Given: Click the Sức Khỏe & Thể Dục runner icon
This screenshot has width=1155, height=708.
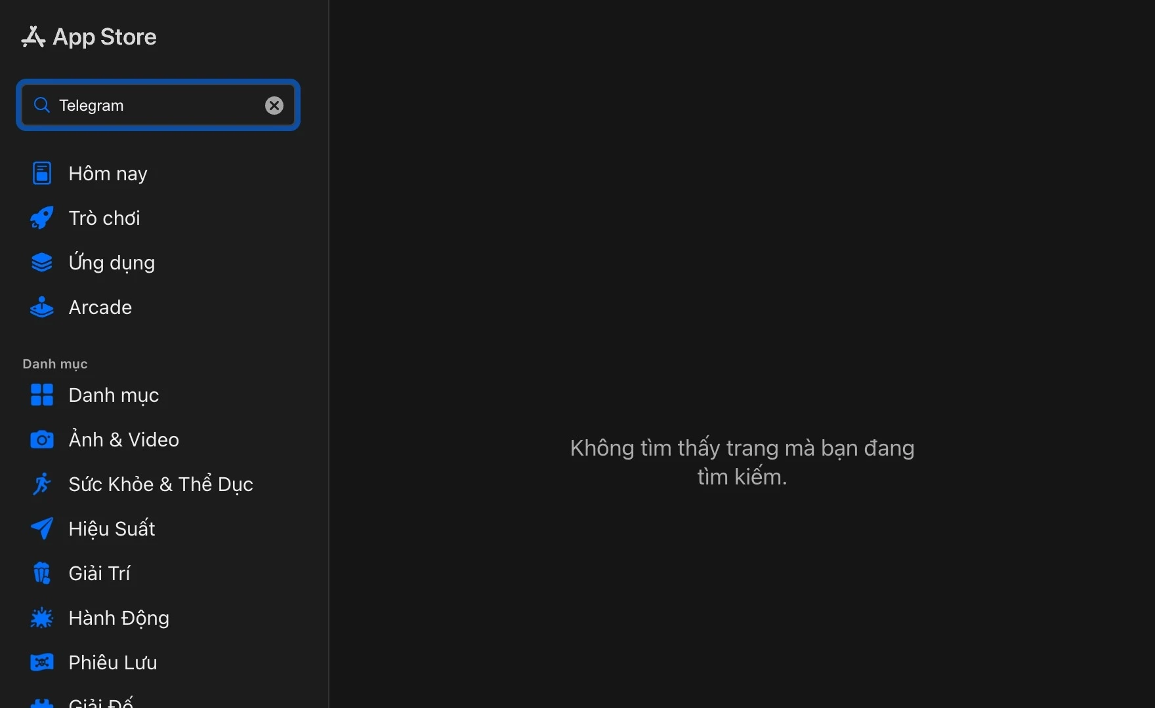Looking at the screenshot, I should [x=42, y=484].
